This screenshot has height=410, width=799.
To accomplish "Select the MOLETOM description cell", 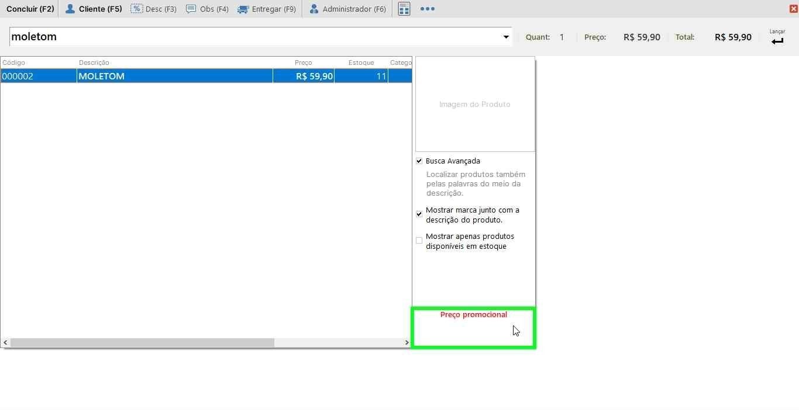I will point(175,76).
